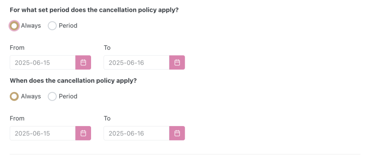The width and height of the screenshot is (376, 161).
Task: Click heading 'For what set period does the cancellation policy apply?'
Action: coord(94,10)
